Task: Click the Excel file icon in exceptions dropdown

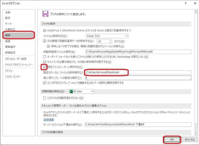Action: pyautogui.click(x=71, y=91)
